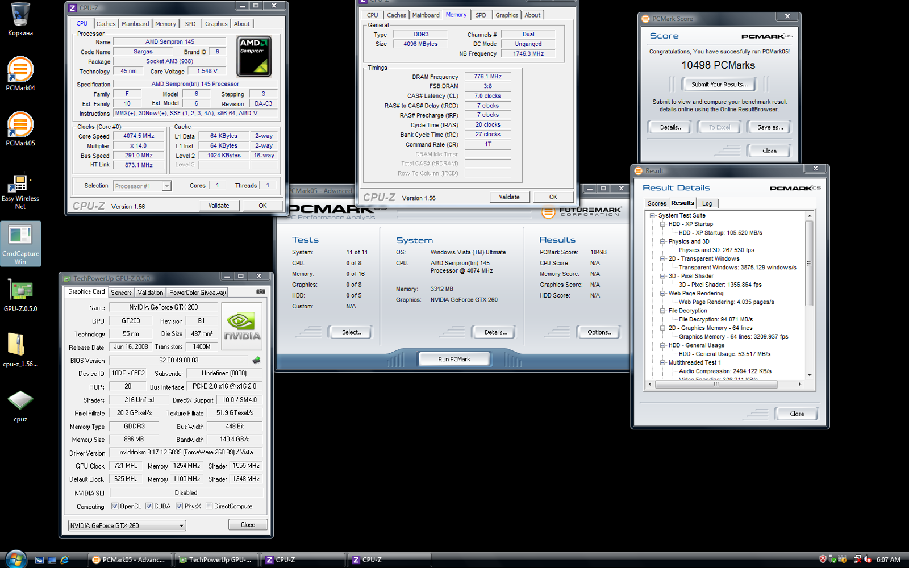Viewport: 909px width, 568px height.
Task: Click the AMD Sempron logo in CPU-Z
Action: [254, 57]
